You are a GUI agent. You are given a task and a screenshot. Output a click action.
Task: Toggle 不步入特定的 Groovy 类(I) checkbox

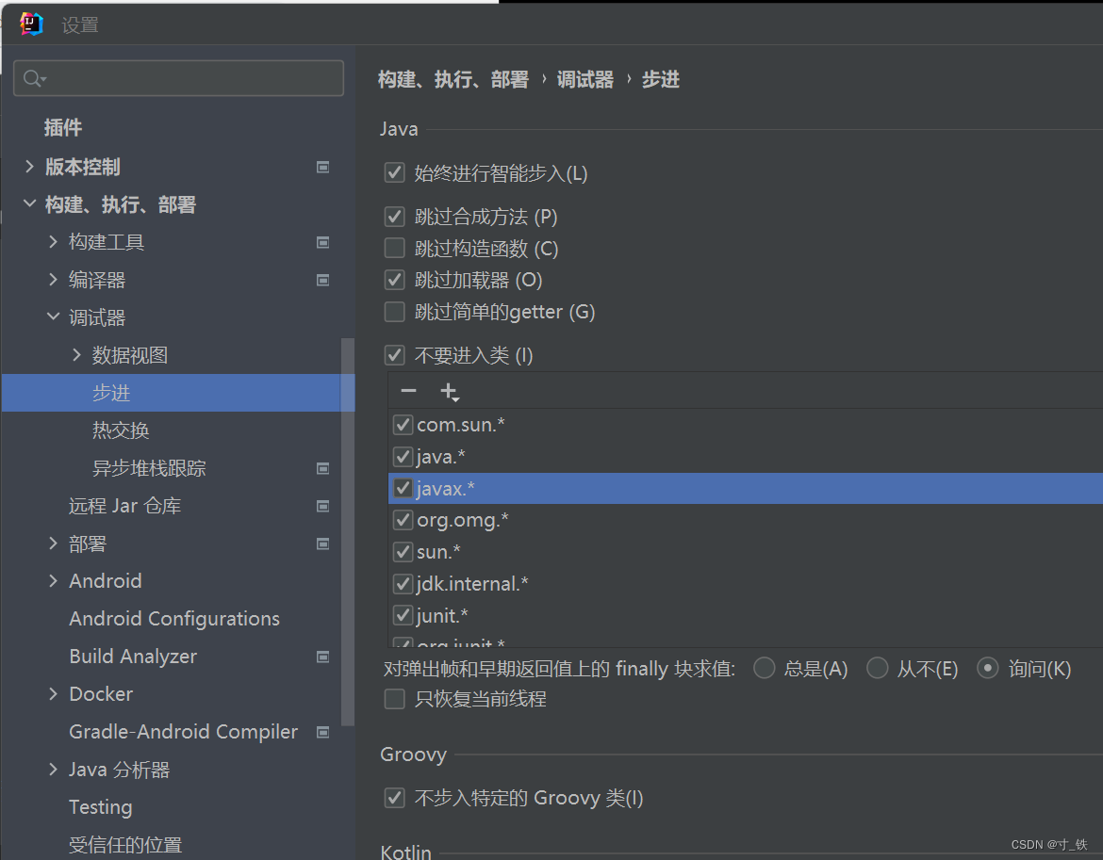395,798
